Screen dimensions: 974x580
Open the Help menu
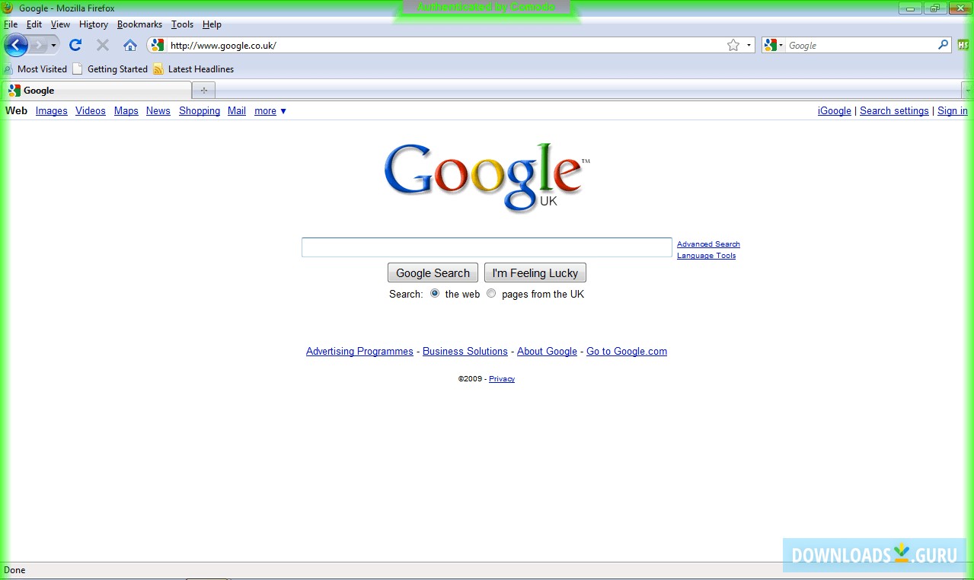pyautogui.click(x=212, y=24)
